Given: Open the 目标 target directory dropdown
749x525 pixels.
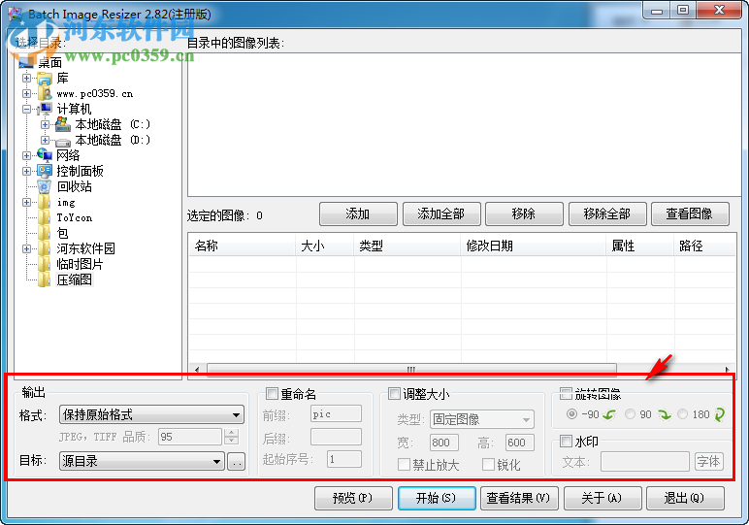Looking at the screenshot, I should (142, 461).
